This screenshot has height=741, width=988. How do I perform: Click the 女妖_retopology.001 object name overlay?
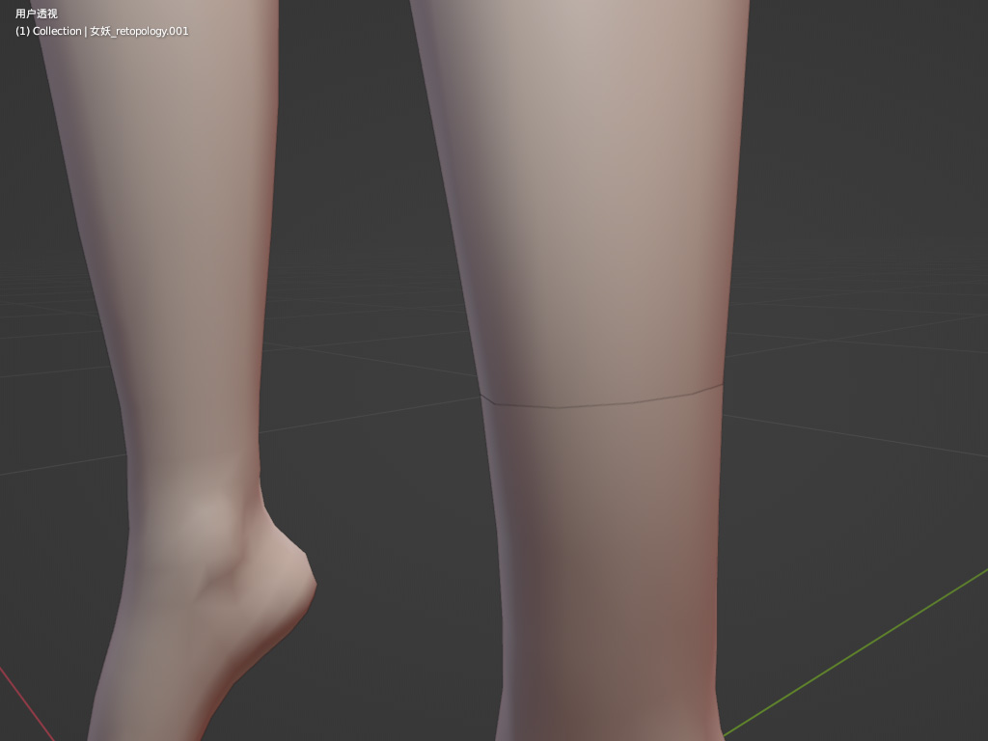(x=139, y=31)
